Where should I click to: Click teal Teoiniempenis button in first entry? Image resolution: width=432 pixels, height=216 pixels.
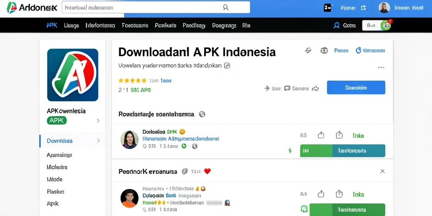[359, 151]
